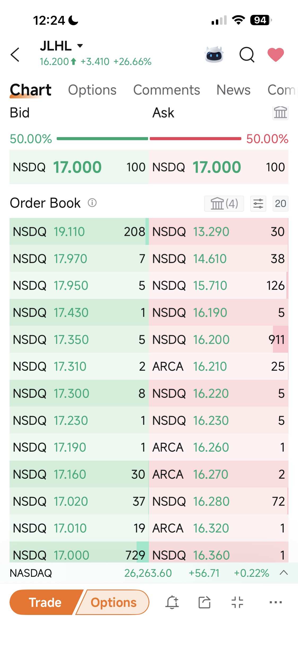Open the JLHL ticker dropdown arrow
298x646 pixels.
[80, 46]
